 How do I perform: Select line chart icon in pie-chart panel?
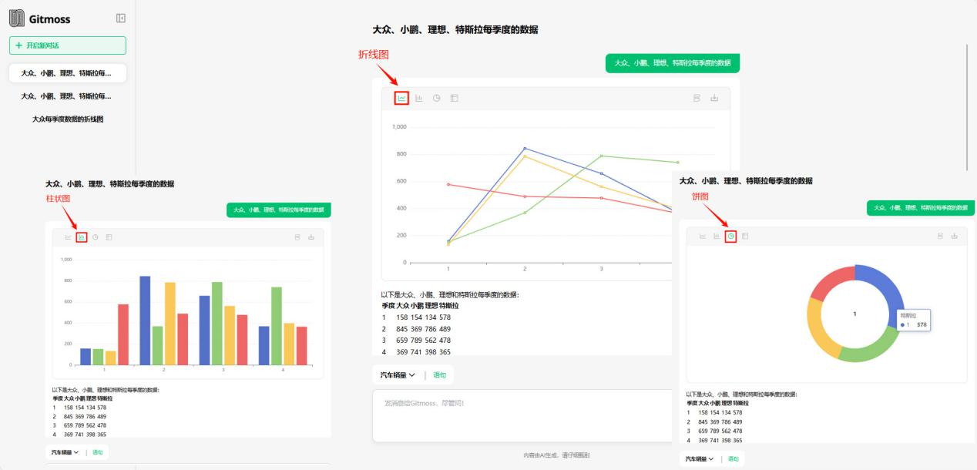click(x=703, y=236)
